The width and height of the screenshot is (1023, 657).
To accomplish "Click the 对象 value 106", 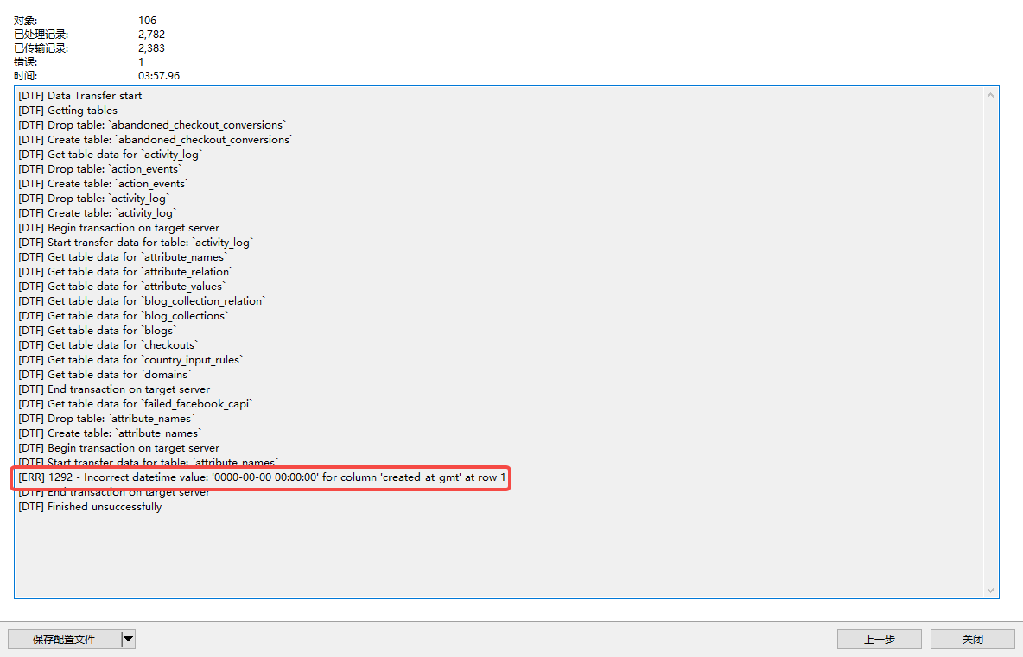I will click(x=147, y=21).
